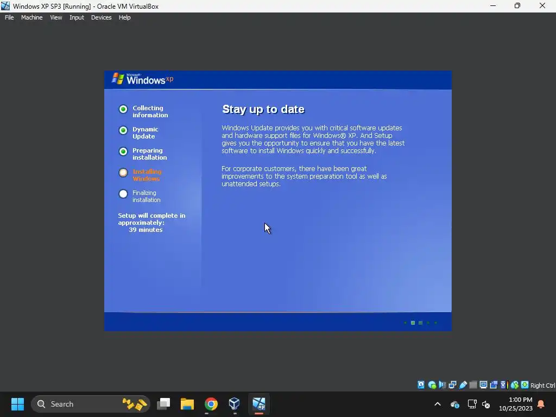Click the orange 'Installing Windows' step text
The image size is (556, 417).
pyautogui.click(x=147, y=175)
